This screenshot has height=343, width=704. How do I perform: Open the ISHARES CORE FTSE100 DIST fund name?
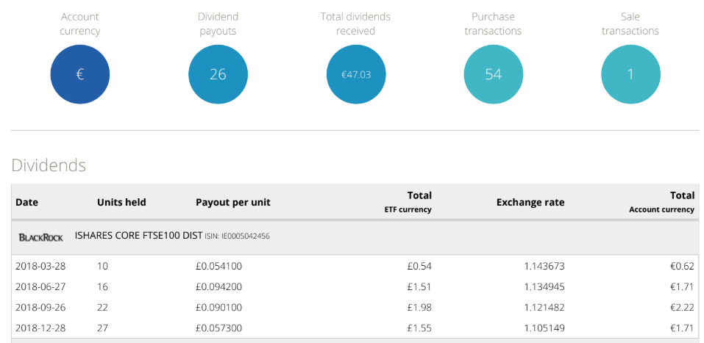coord(138,237)
